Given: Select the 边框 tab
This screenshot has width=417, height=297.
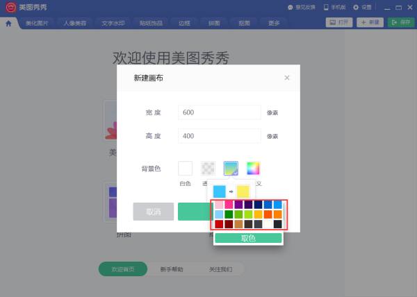Looking at the screenshot, I should [184, 24].
